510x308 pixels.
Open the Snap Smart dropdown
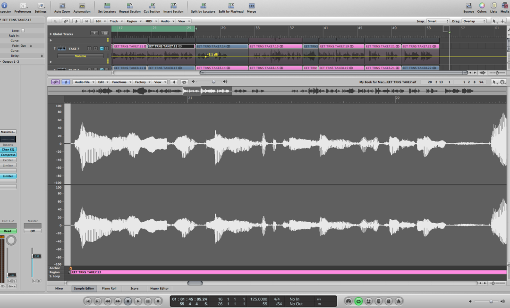pyautogui.click(x=438, y=21)
